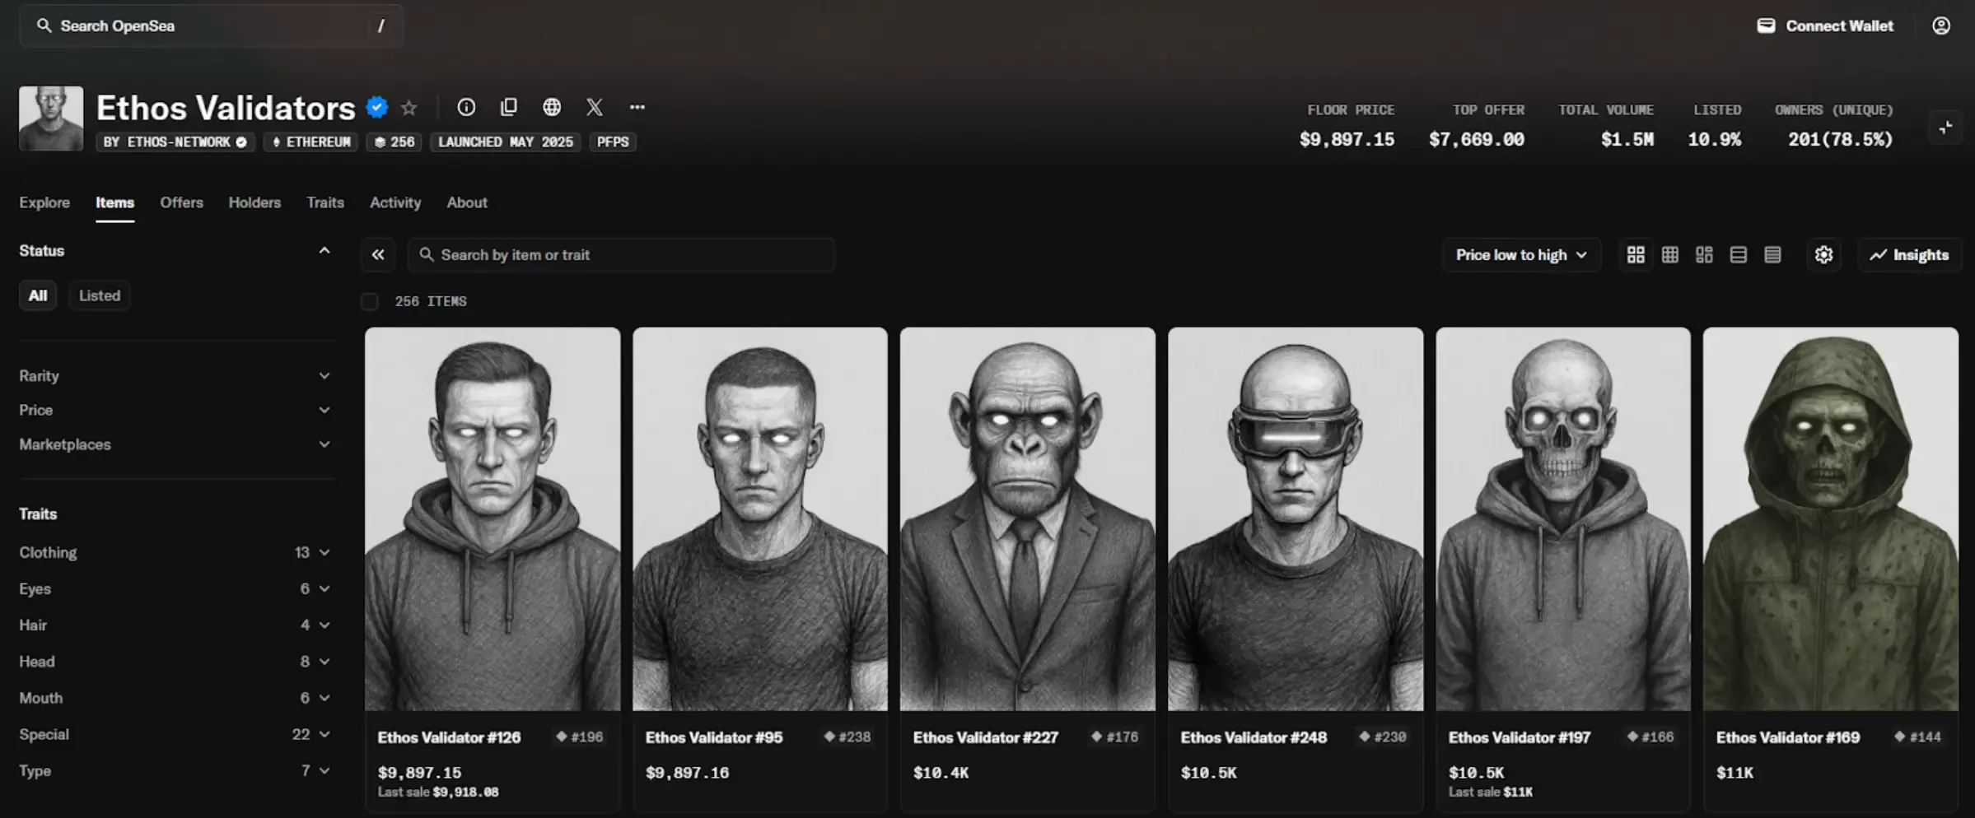Open display settings gear icon
Viewport: 1975px width, 818px height.
pos(1823,255)
